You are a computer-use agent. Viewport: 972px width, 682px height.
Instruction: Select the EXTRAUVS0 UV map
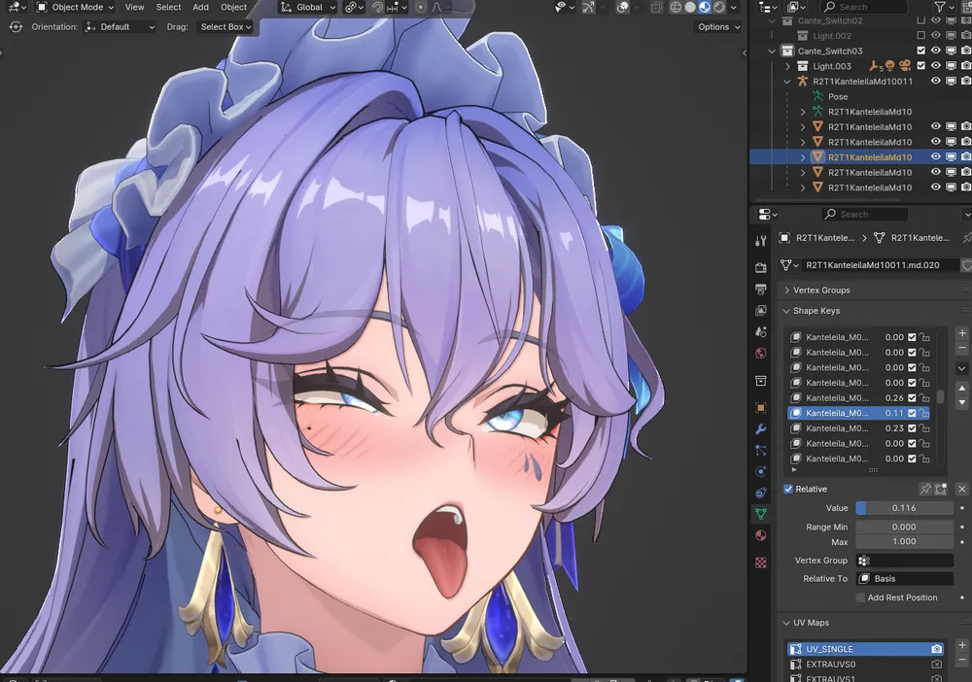pyautogui.click(x=866, y=665)
